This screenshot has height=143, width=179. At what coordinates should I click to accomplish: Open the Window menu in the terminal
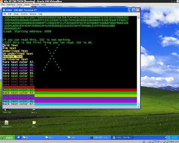(33, 14)
